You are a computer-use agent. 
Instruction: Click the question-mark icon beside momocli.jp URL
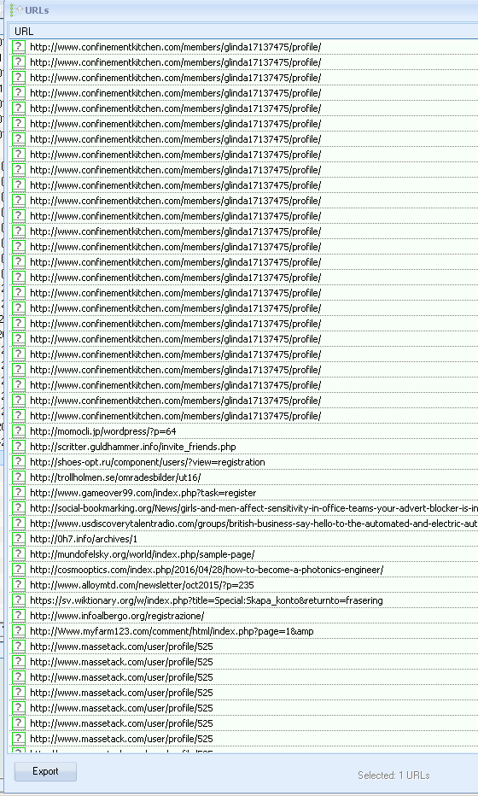click(x=19, y=431)
